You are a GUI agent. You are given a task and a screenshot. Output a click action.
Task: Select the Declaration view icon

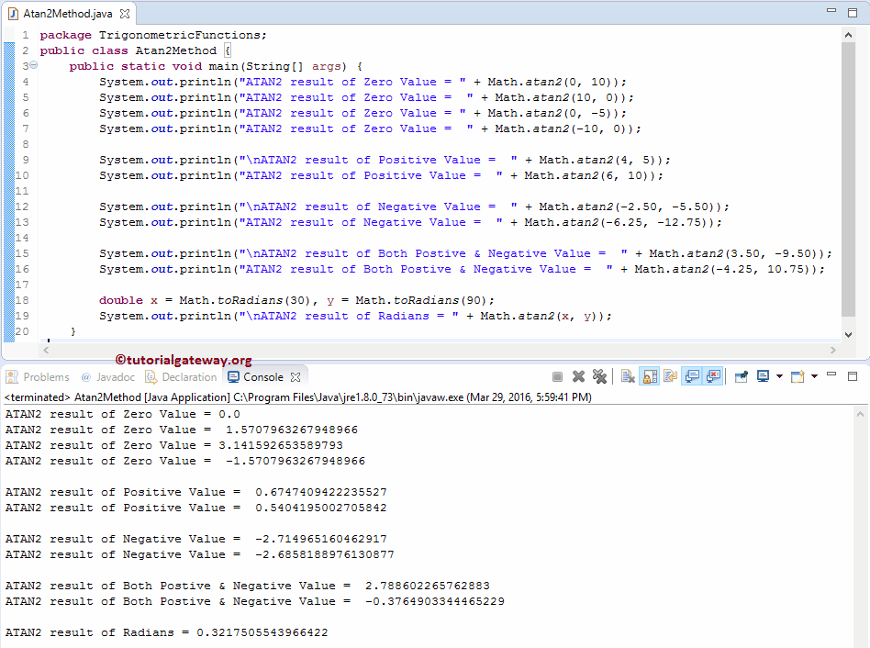pos(182,376)
